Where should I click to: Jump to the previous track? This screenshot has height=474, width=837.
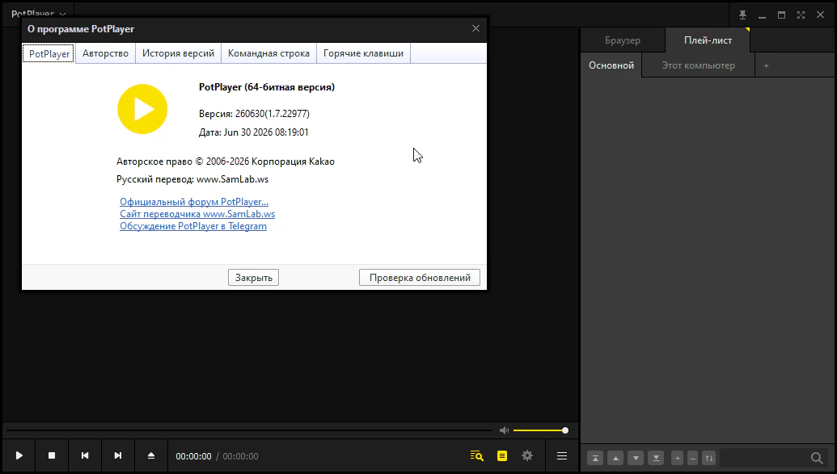(85, 456)
